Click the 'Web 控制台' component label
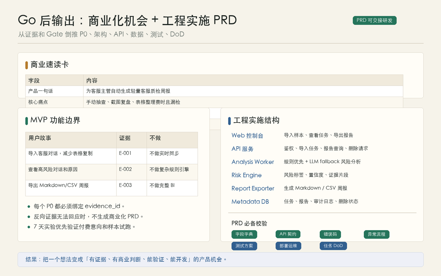The image size is (441, 276). click(x=247, y=136)
